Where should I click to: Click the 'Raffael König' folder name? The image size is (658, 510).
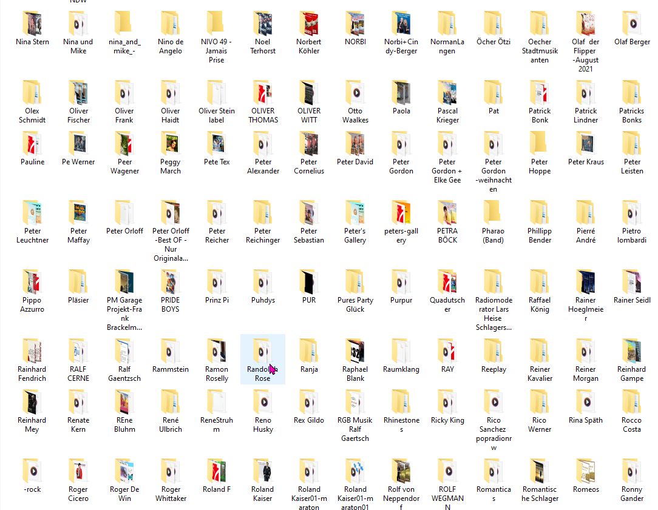540,304
